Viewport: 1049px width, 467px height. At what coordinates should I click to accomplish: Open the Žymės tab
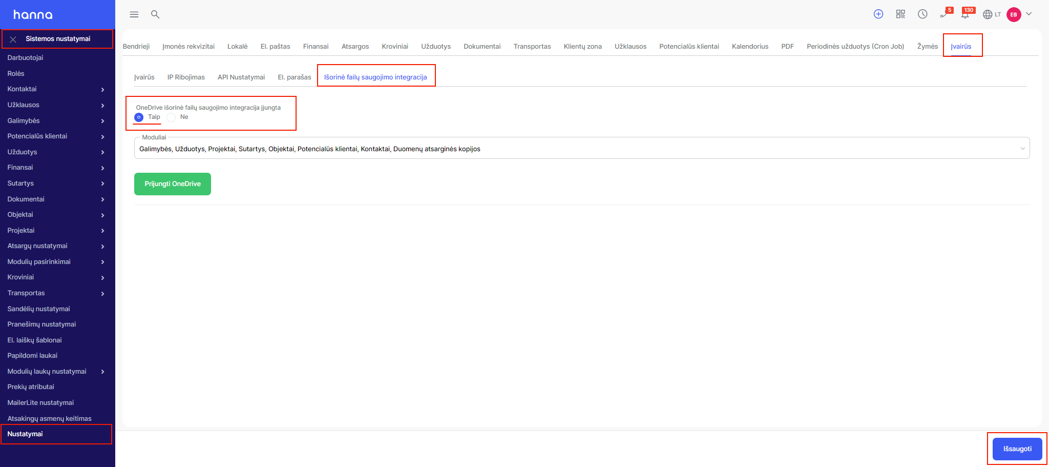point(928,46)
